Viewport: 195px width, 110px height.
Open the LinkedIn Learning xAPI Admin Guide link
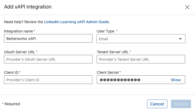(76, 22)
